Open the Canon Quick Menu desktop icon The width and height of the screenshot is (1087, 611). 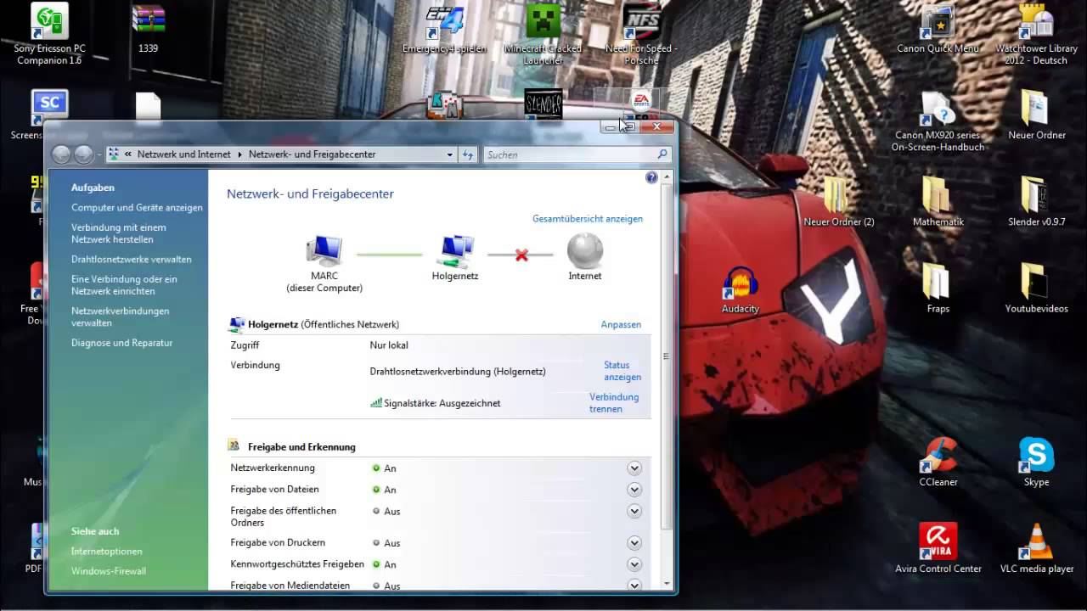pyautogui.click(x=938, y=30)
